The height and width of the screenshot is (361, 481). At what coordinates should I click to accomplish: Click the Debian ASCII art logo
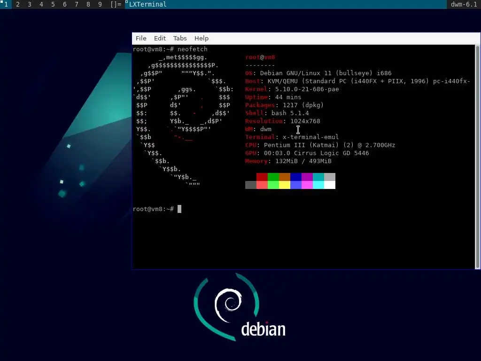click(183, 121)
